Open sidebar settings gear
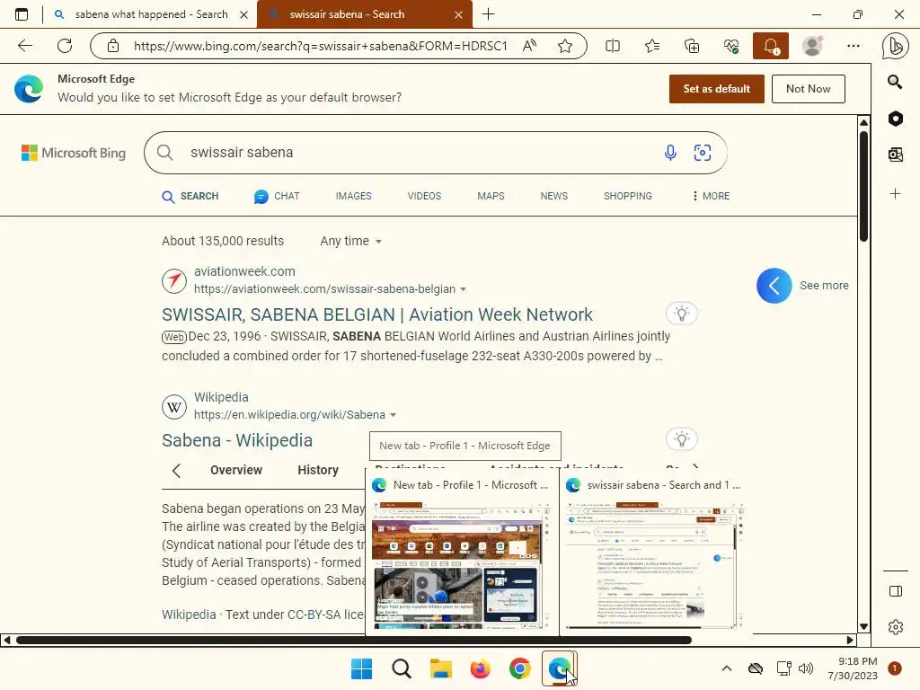 pos(896,626)
